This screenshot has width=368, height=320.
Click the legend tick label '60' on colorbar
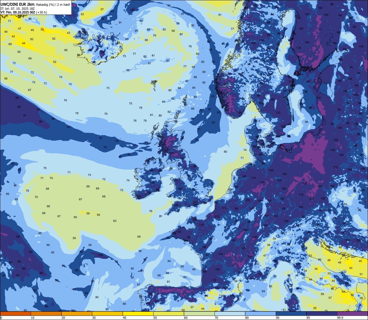(x=186, y=318)
